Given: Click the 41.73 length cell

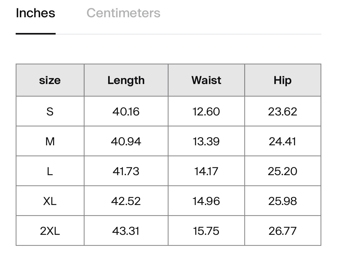Looking at the screenshot, I should 126,171.
